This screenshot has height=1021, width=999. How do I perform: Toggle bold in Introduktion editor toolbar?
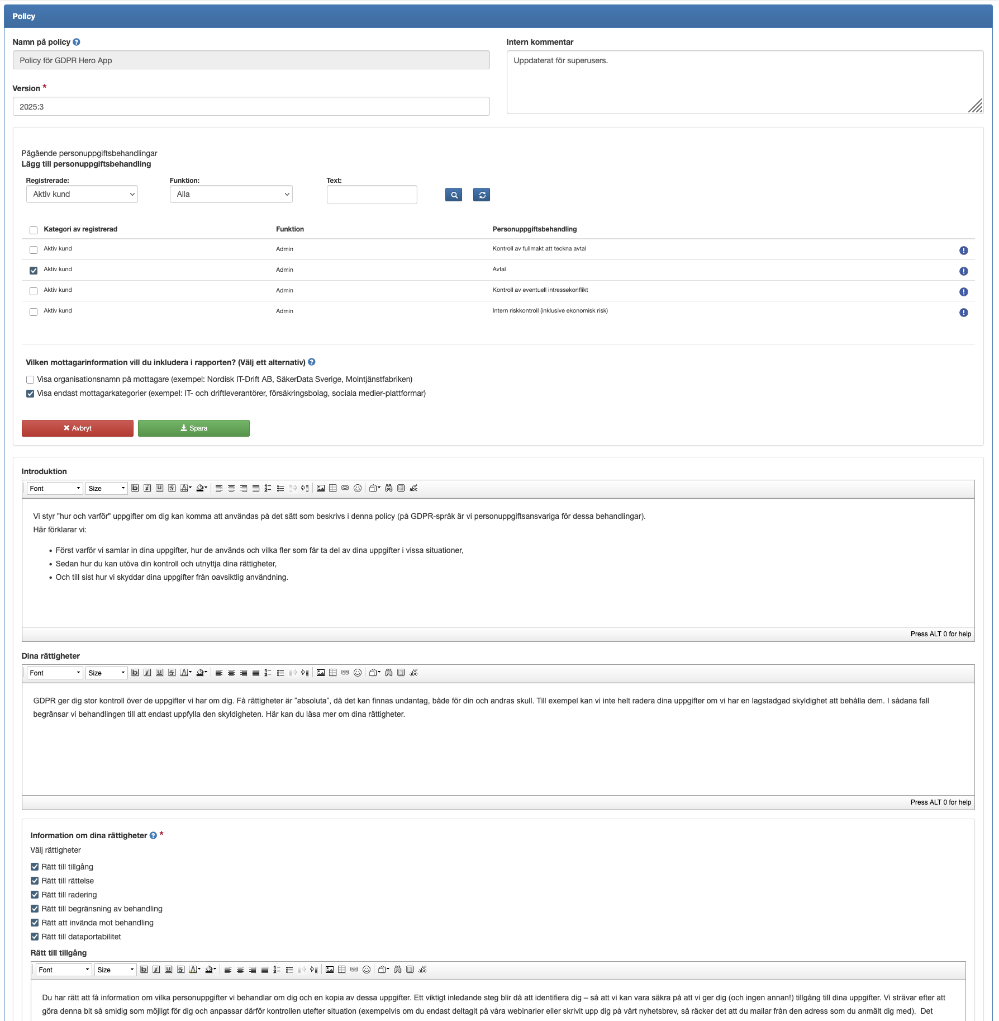coord(135,488)
